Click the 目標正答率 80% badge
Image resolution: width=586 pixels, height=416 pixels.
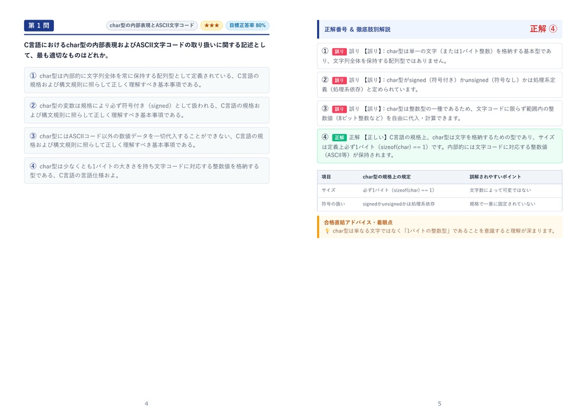[247, 25]
